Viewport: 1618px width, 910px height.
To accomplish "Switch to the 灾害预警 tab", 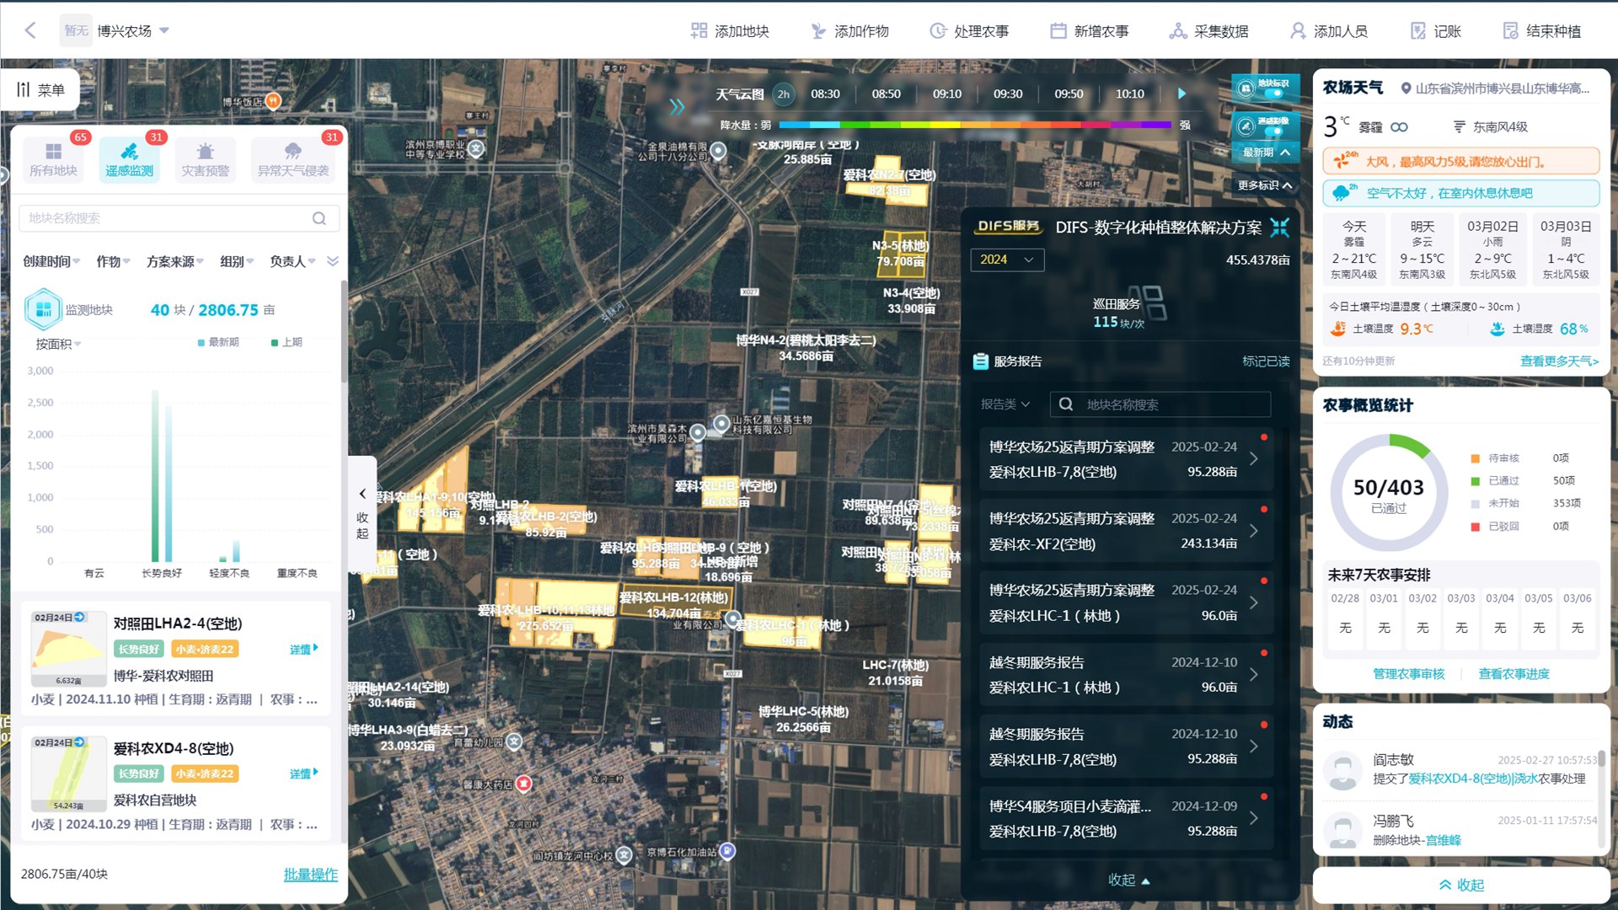I will coord(205,159).
